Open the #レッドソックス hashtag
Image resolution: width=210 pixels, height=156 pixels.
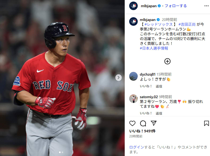159,24
